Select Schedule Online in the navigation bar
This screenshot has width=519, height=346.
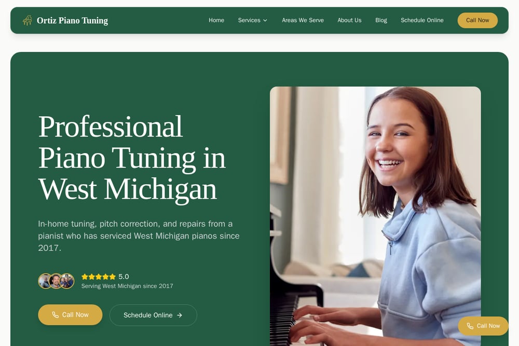click(422, 20)
